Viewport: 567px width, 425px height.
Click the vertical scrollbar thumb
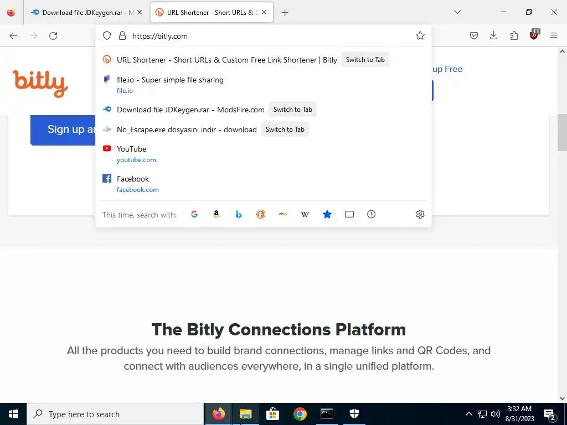pos(562,132)
